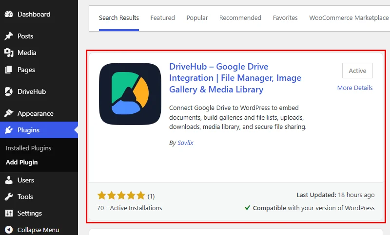Viewport: 390px width, 235px height.
Task: Switch to the Recommended tab
Action: (240, 18)
